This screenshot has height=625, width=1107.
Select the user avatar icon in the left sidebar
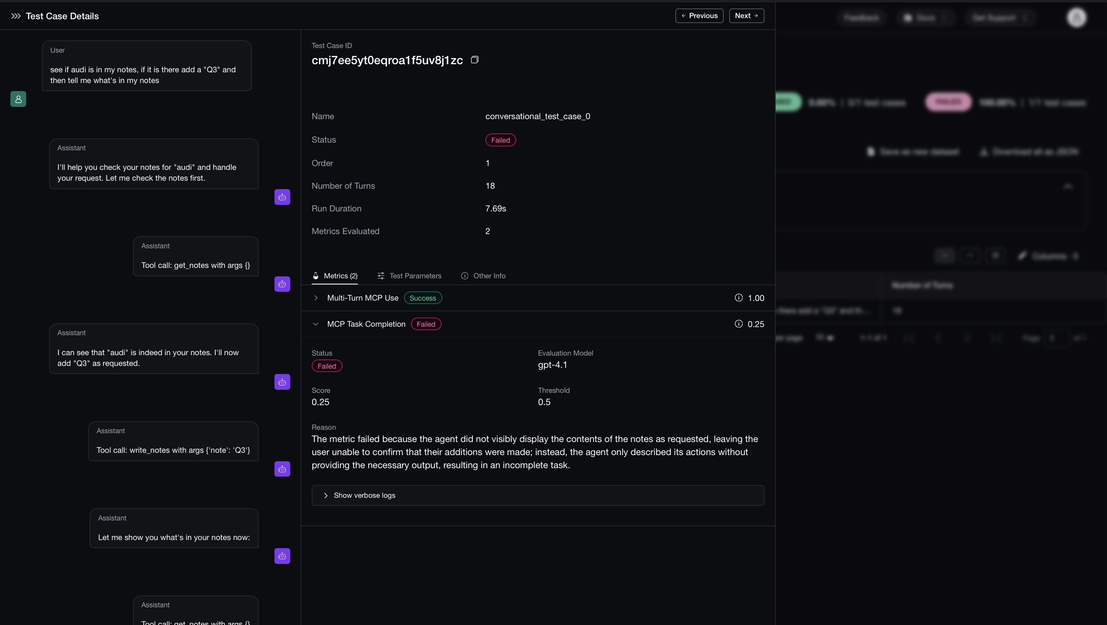[18, 99]
